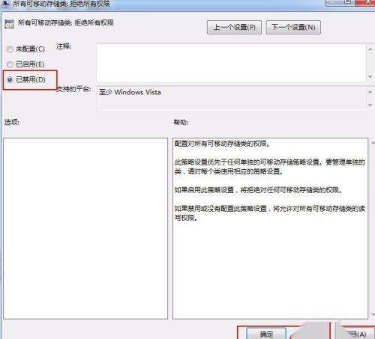Click the 注释 label
This screenshot has height=339, width=375.
(64, 46)
